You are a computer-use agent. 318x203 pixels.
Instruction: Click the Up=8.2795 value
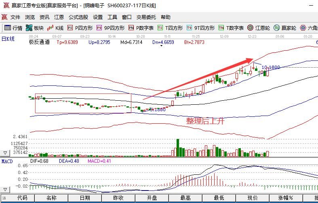[99, 42]
